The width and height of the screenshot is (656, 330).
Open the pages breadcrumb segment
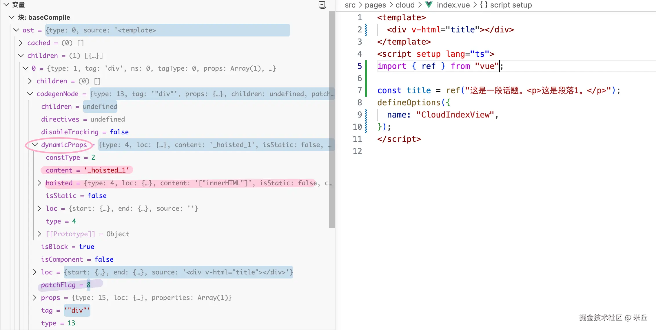coord(375,5)
